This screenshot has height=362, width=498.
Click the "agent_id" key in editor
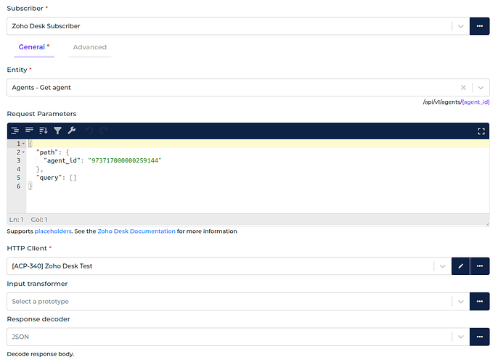(61, 160)
